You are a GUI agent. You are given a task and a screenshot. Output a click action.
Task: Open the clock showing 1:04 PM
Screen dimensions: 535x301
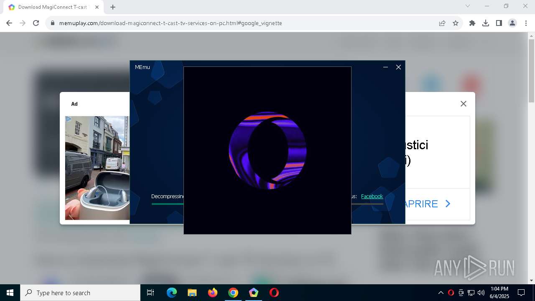(499, 293)
